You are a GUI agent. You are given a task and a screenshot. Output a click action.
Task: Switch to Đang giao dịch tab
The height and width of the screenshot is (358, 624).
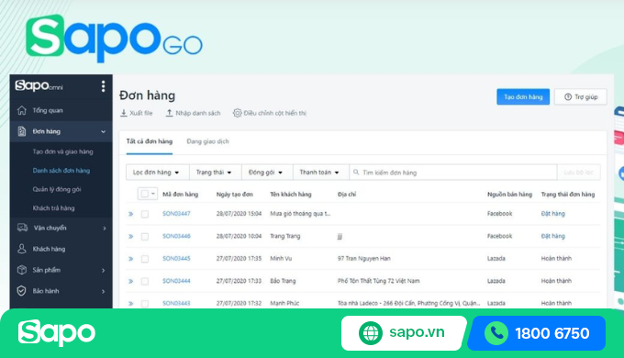click(x=207, y=141)
